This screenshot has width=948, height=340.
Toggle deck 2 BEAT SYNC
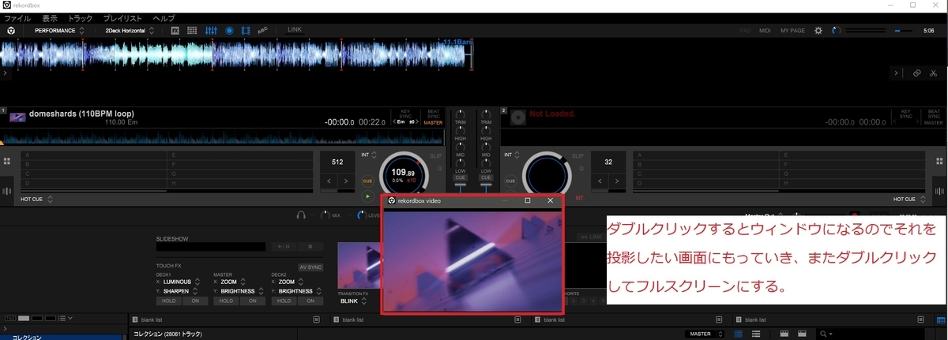click(x=933, y=114)
